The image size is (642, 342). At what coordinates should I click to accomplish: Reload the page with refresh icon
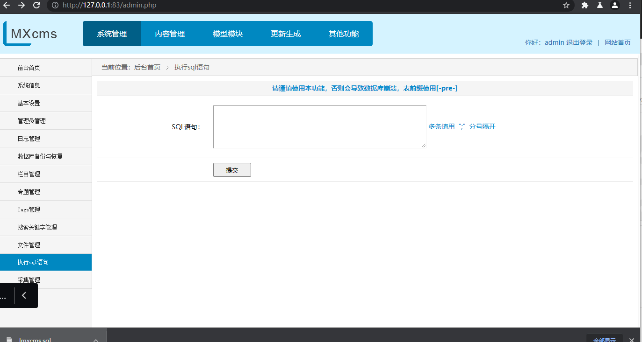tap(36, 5)
